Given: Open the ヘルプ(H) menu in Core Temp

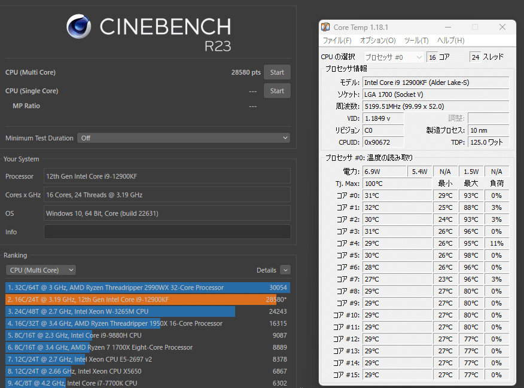Looking at the screenshot, I should point(451,41).
